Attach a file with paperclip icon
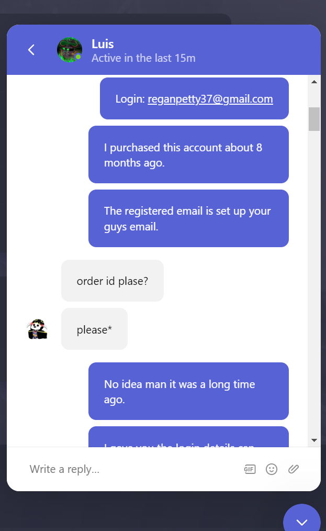326x531 pixels. click(294, 469)
